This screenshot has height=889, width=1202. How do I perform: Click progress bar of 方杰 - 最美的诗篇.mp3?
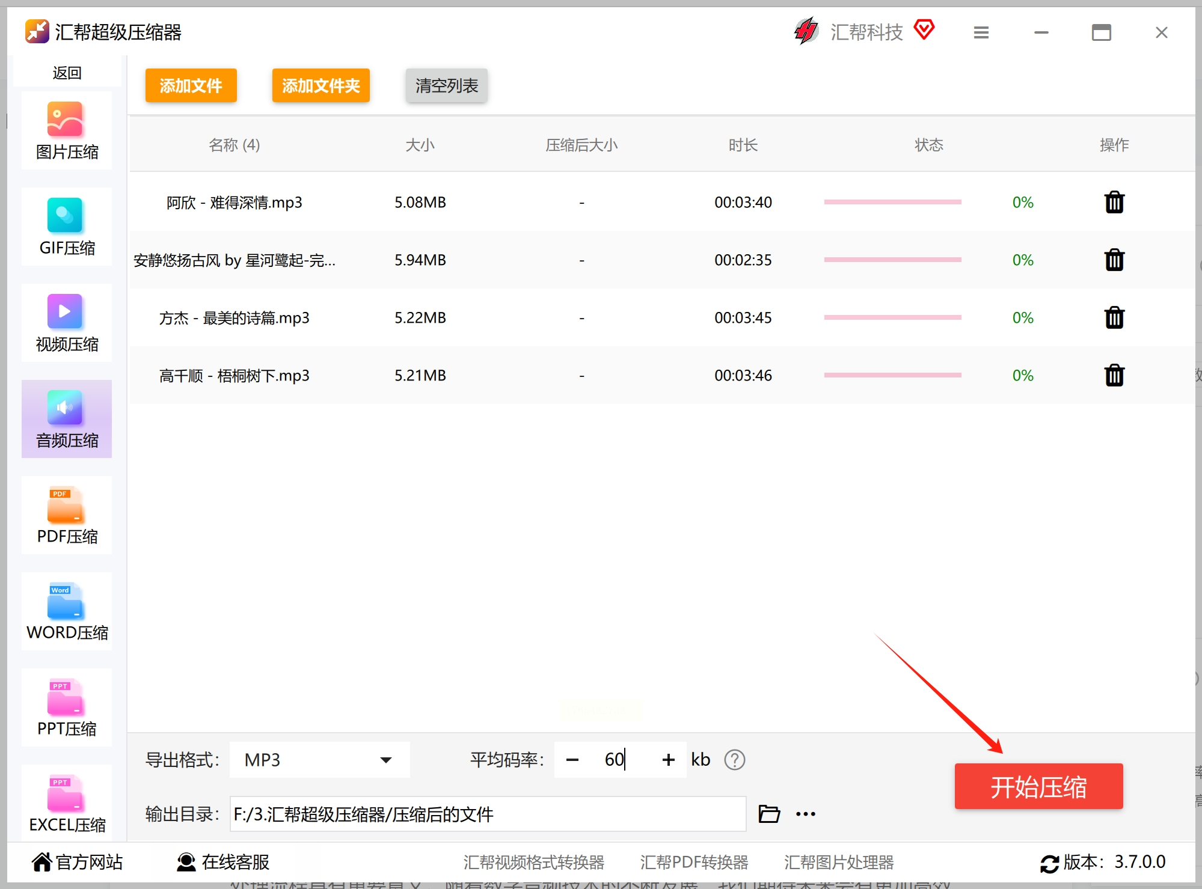pos(892,317)
